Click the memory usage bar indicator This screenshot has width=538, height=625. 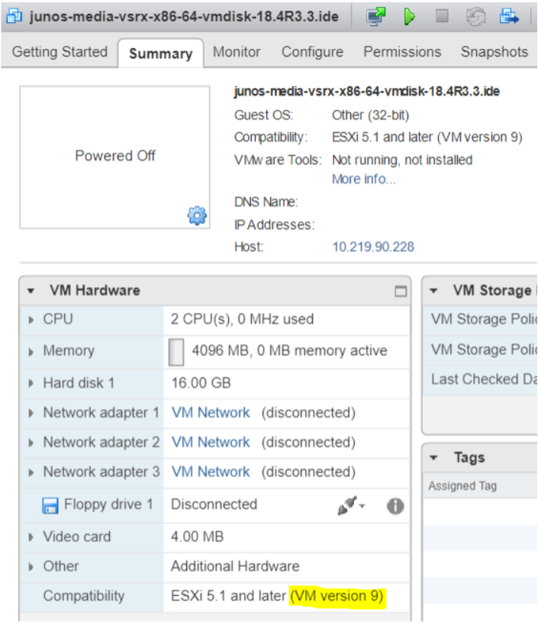[x=176, y=352]
